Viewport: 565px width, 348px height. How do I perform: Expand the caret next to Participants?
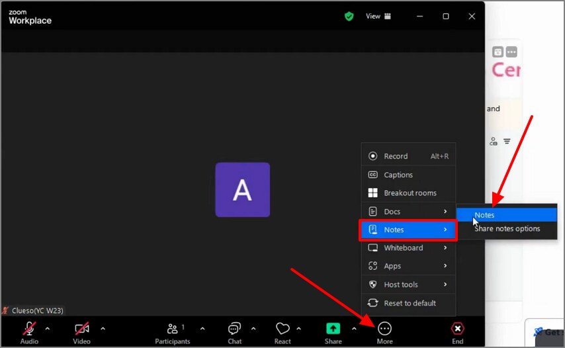point(202,329)
